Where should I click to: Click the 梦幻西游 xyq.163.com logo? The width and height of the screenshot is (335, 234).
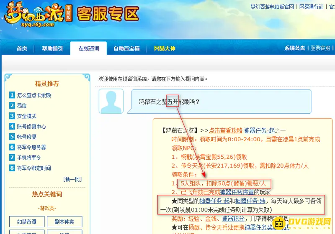(x=38, y=15)
